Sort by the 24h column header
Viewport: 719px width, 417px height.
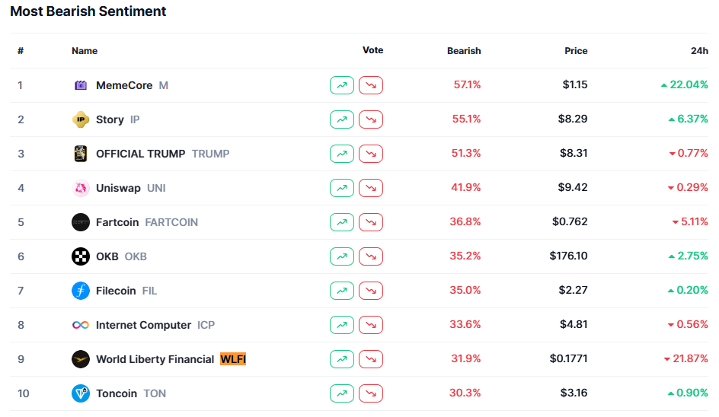(699, 51)
